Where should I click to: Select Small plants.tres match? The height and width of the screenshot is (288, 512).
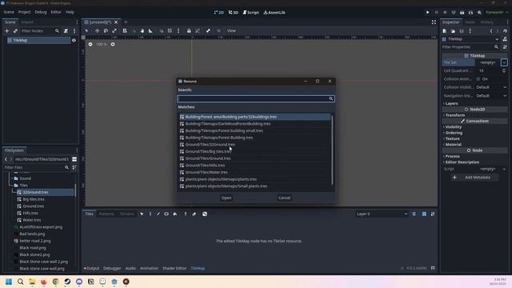[x=254, y=186]
